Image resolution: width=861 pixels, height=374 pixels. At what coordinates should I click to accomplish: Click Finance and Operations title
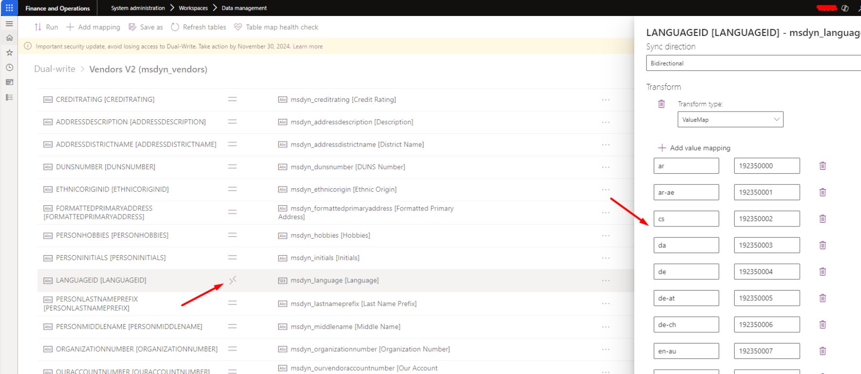point(58,8)
